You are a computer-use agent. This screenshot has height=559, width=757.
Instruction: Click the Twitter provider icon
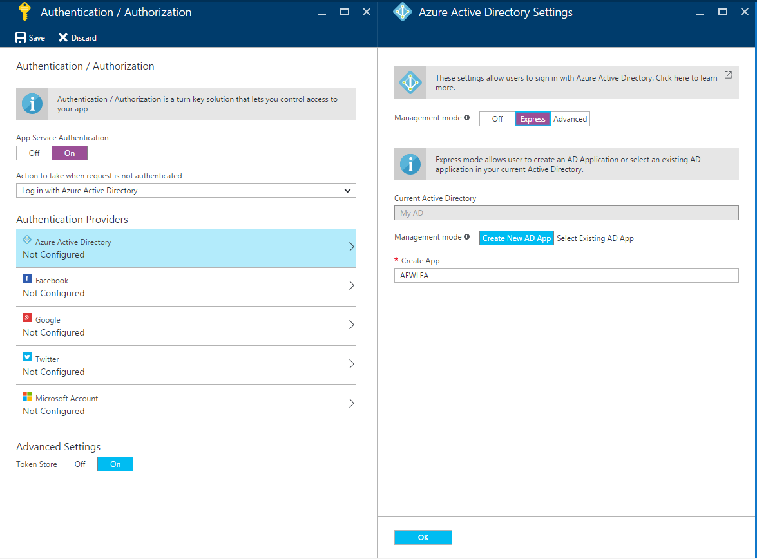(x=27, y=357)
